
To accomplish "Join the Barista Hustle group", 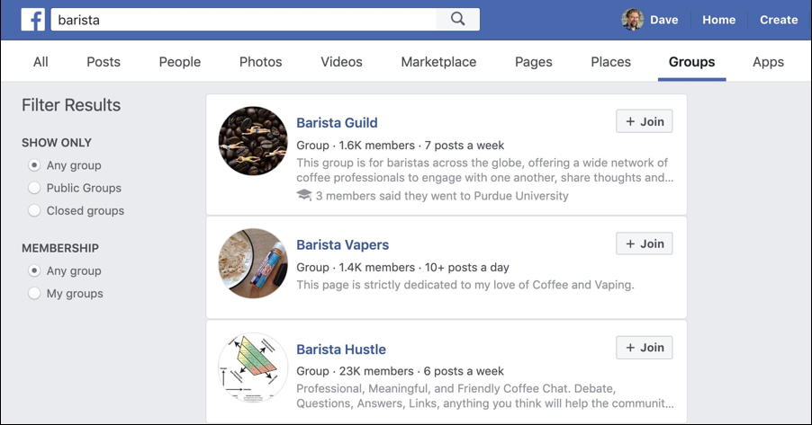I will click(x=645, y=348).
